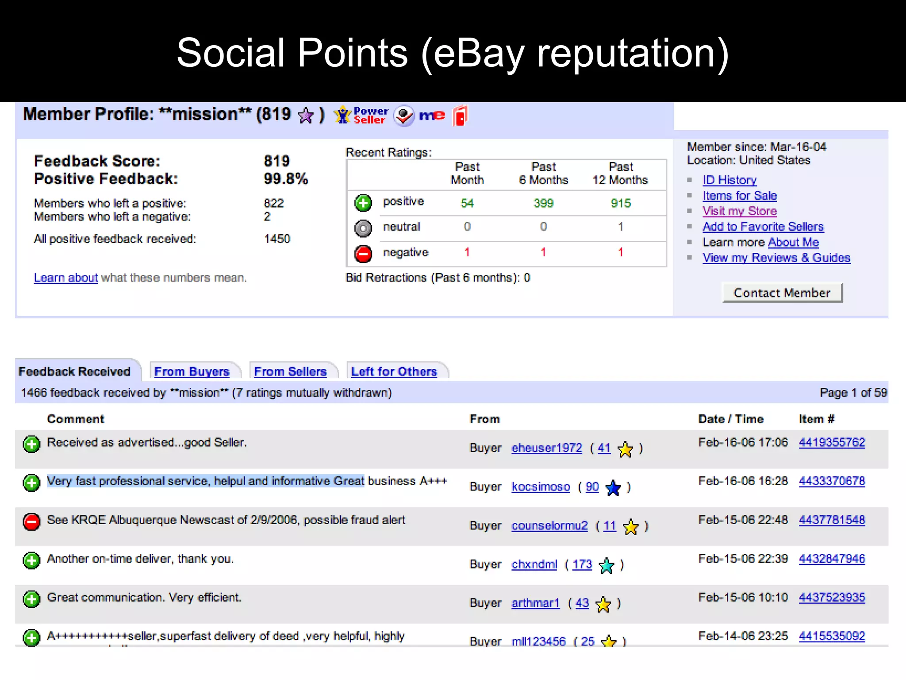Click the Visit my Store link
The image size is (906, 680).
pyautogui.click(x=740, y=211)
